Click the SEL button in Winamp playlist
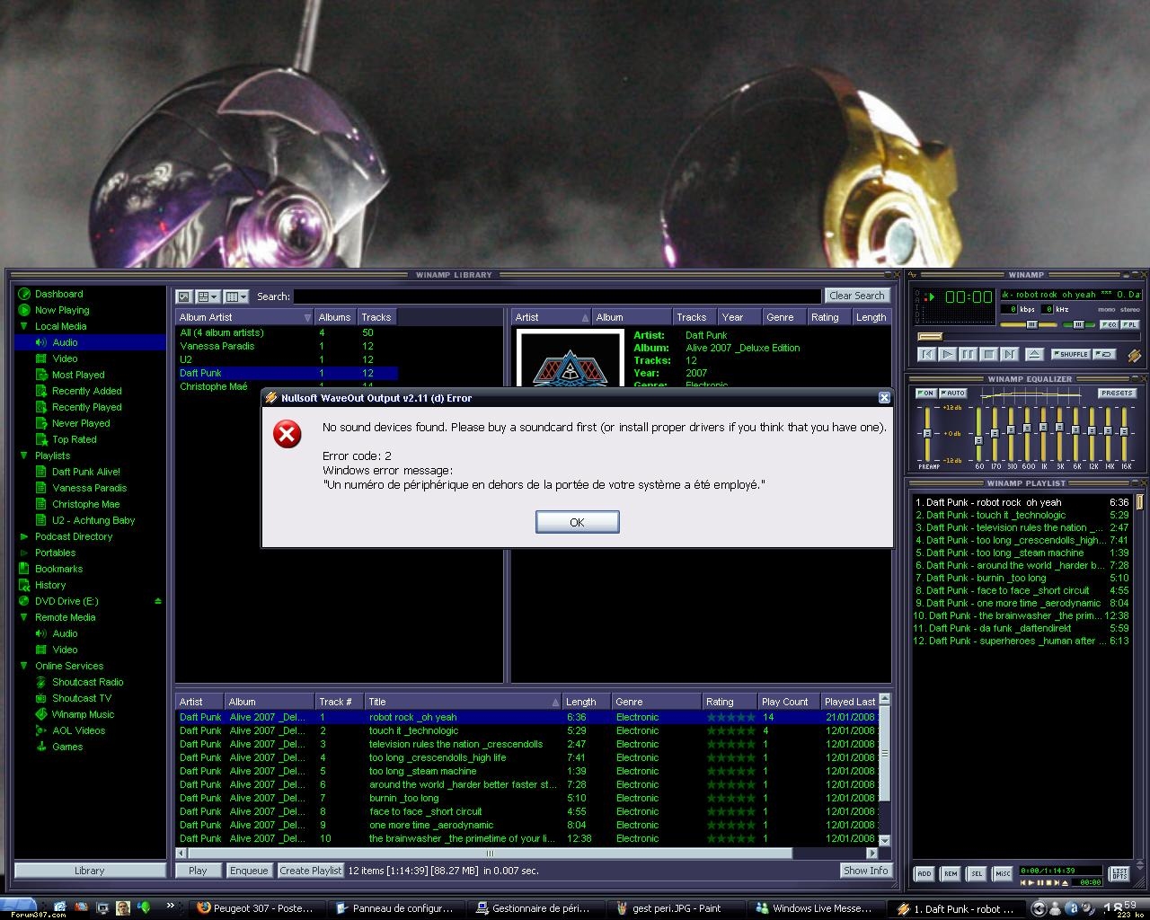The height and width of the screenshot is (920, 1150). point(977,873)
